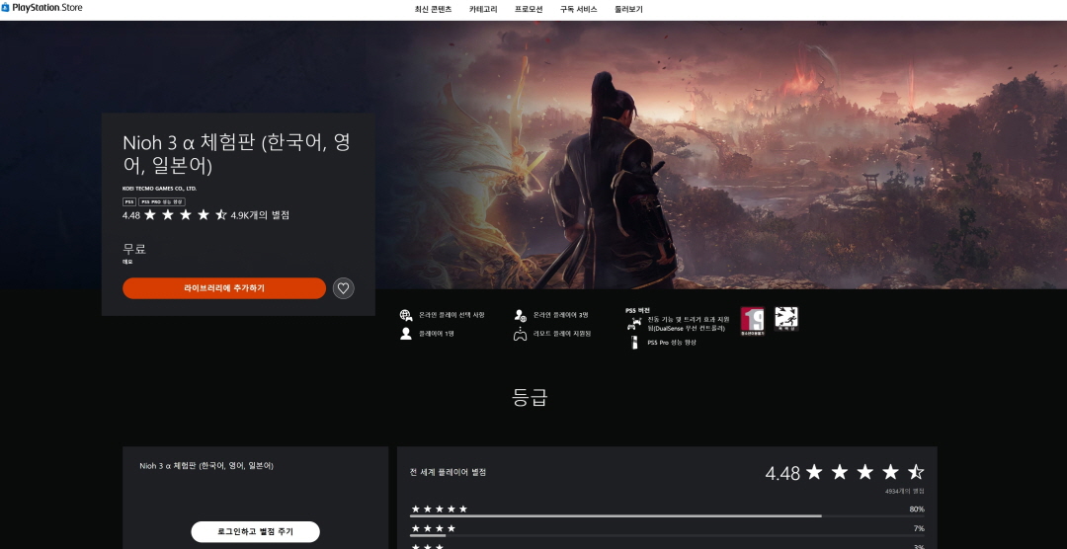This screenshot has height=549, width=1067.
Task: Click the PS5 platform badge
Action: pos(129,202)
